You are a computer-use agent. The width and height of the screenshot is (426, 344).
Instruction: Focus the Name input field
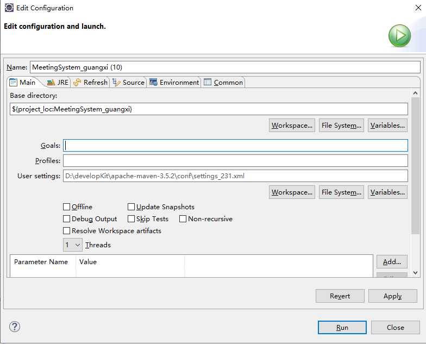click(x=225, y=67)
